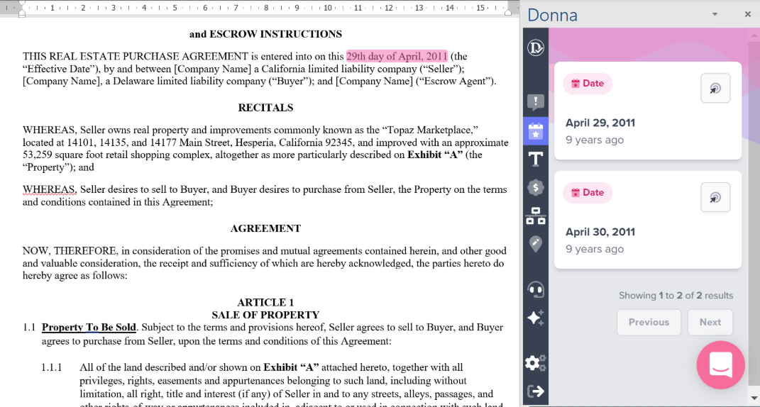Select the calendar dates icon in Donna sidebar

[536, 130]
